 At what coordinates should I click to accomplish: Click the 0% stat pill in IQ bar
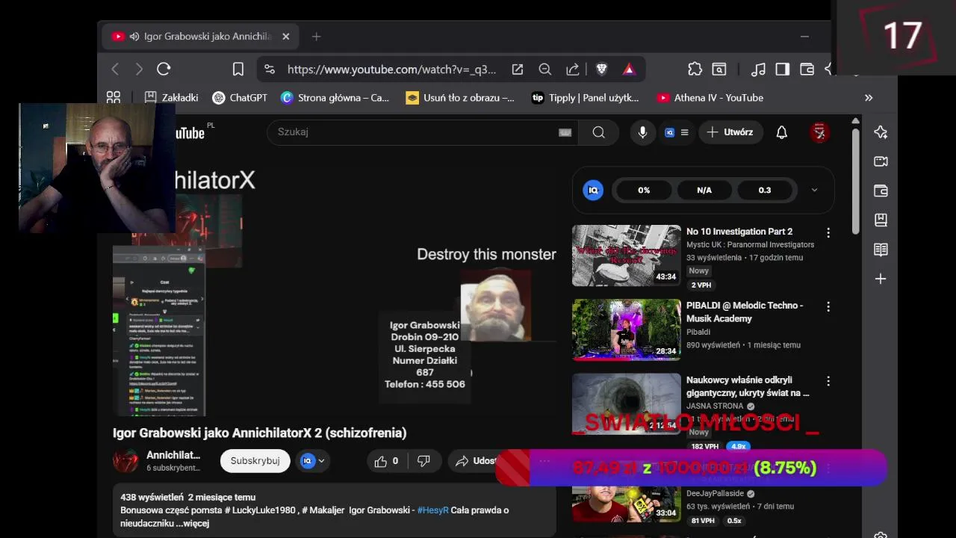644,190
